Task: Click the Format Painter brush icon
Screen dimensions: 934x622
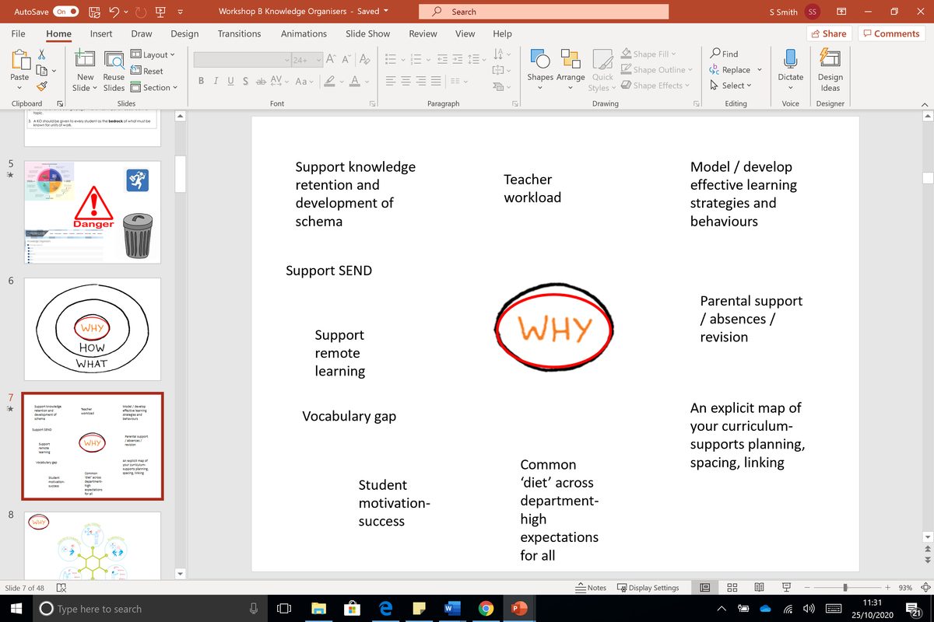Action: pos(42,86)
